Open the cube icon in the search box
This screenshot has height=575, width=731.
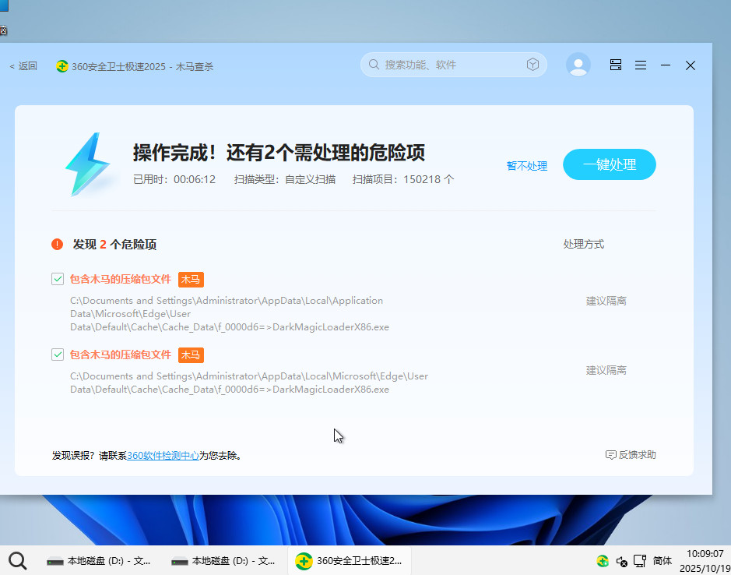(x=532, y=65)
